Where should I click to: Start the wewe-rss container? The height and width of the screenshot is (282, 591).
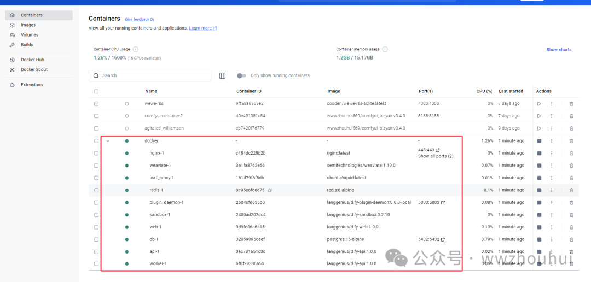click(539, 103)
